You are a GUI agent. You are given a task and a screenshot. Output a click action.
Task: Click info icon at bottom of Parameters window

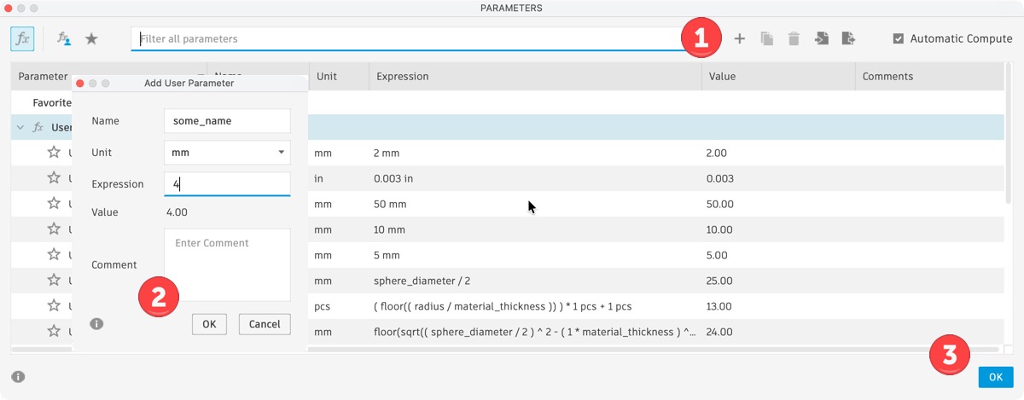coord(18,376)
